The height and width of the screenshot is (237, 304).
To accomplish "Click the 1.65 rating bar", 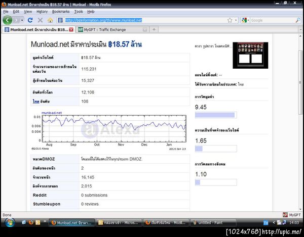I will tap(216, 149).
